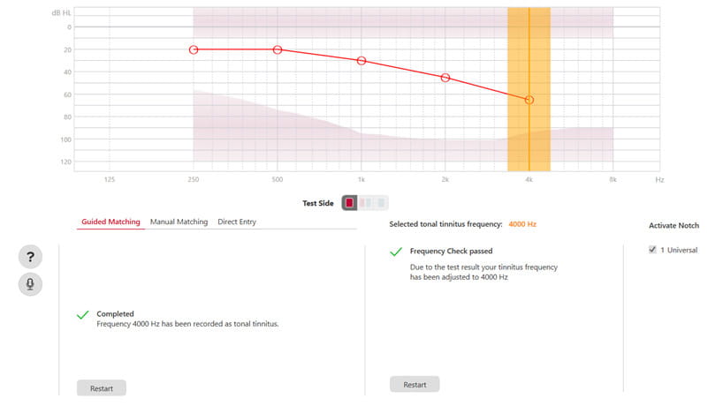The image size is (723, 406).
Task: Select the audiogram threshold circle at 500 Hz
Action: (278, 49)
